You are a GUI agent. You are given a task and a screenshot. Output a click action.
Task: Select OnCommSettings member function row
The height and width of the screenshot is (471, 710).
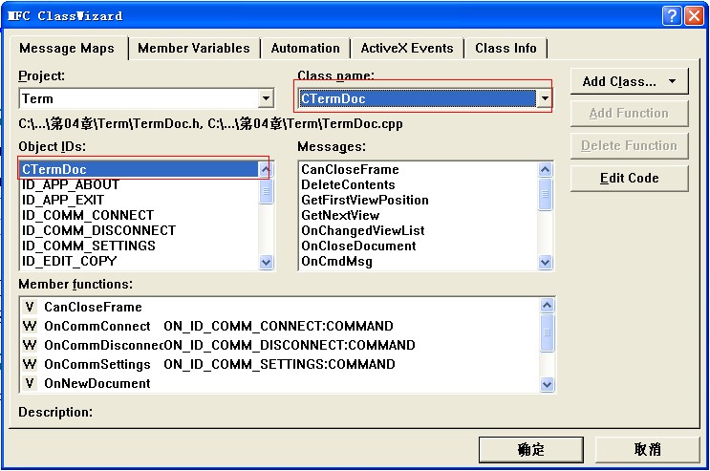pos(280,364)
